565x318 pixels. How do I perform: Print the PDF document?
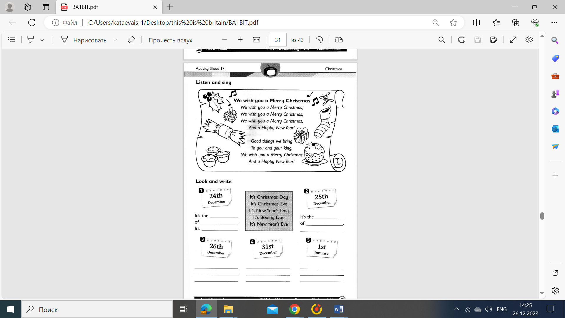click(x=462, y=40)
